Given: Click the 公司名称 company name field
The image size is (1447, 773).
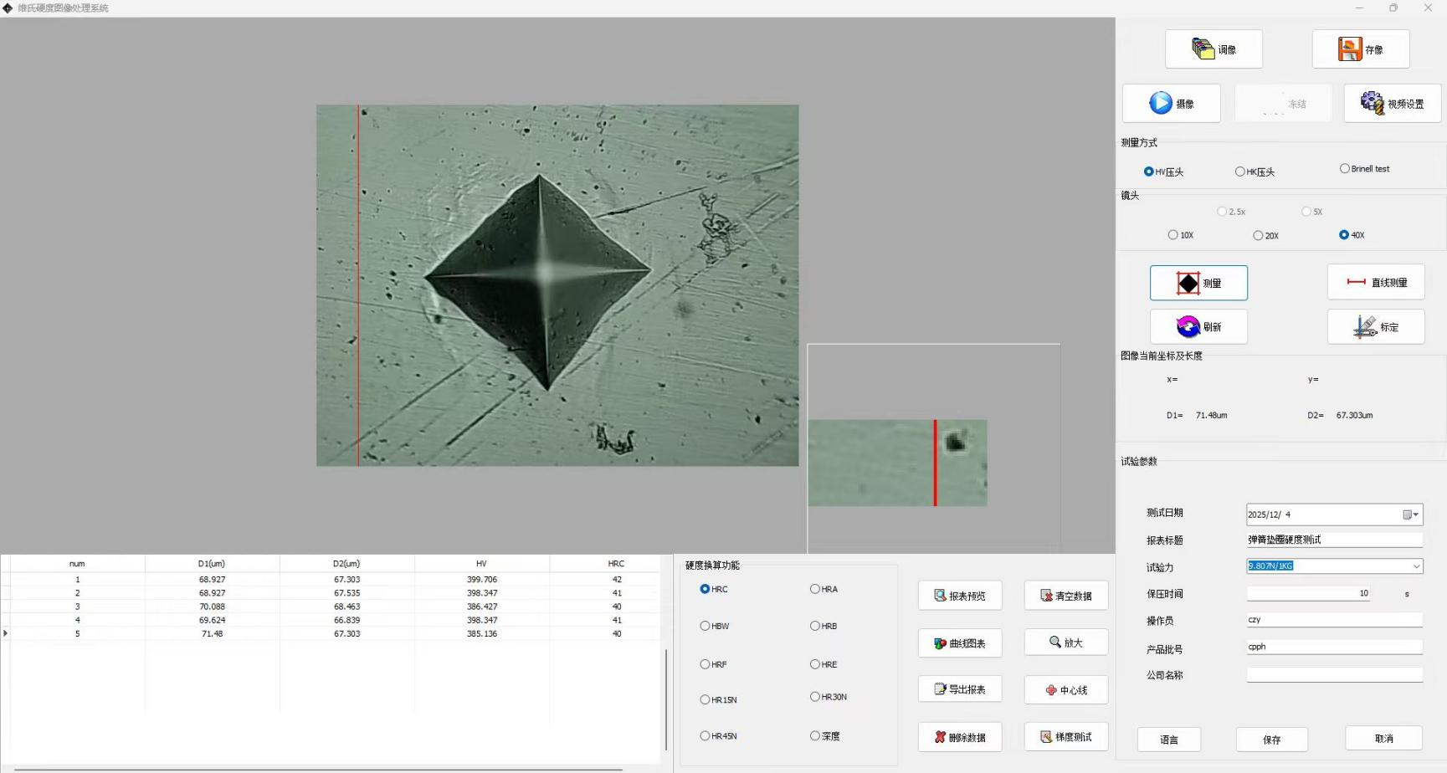Looking at the screenshot, I should click(x=1334, y=675).
